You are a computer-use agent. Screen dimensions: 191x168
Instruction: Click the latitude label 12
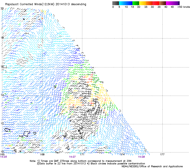2,123
